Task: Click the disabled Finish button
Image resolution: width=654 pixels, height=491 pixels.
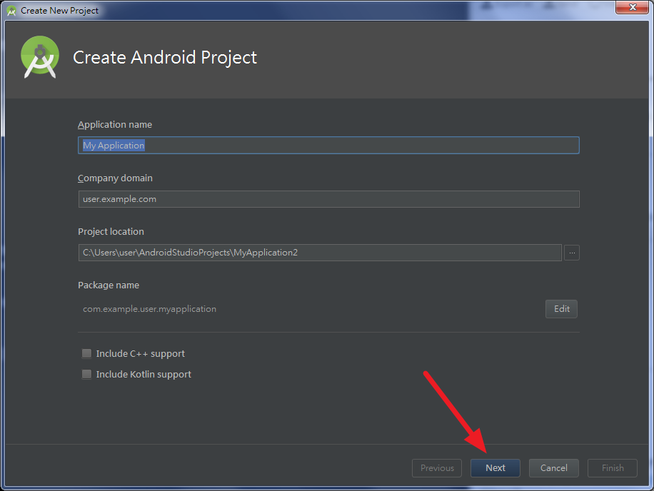Action: [x=613, y=468]
